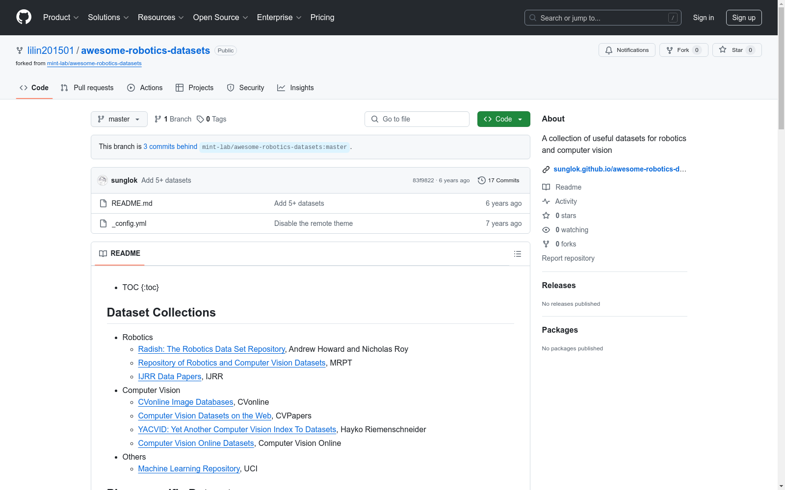
Task: Open Machine Learning Repository link
Action: point(189,468)
